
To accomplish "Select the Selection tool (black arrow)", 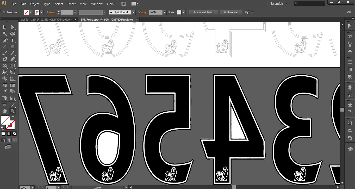I will tap(5, 27).
